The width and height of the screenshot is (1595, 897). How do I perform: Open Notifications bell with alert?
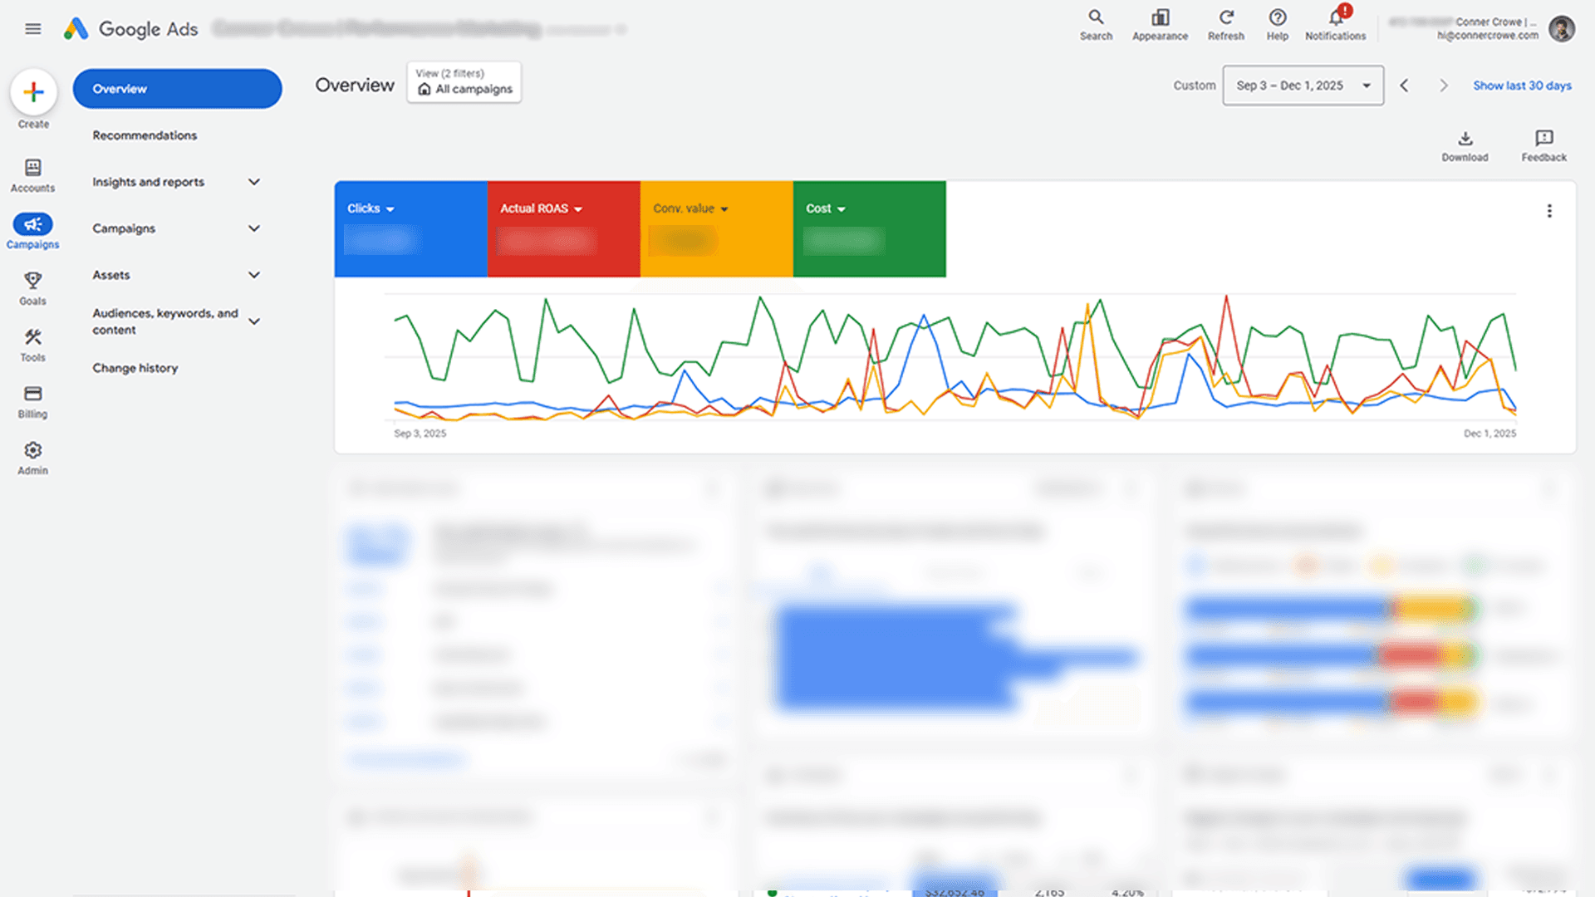coord(1335,24)
